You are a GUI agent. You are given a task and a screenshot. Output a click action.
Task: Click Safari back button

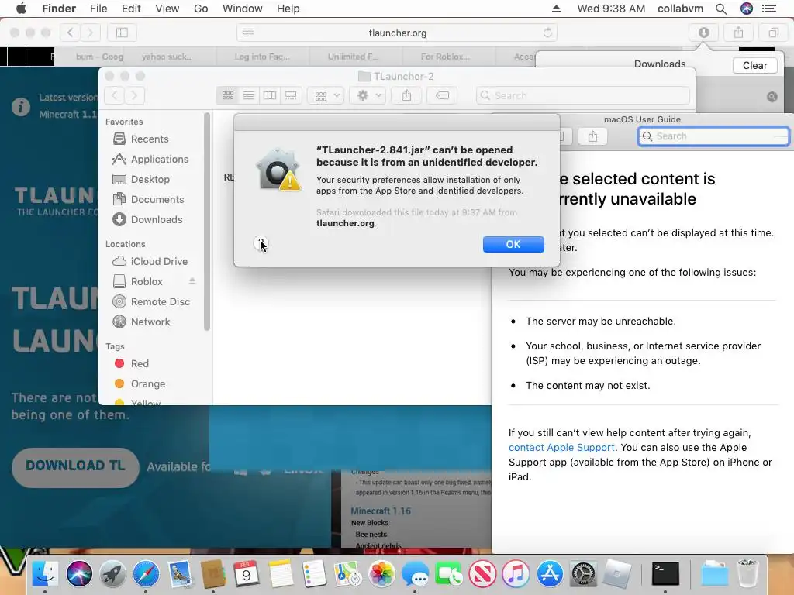pos(70,33)
